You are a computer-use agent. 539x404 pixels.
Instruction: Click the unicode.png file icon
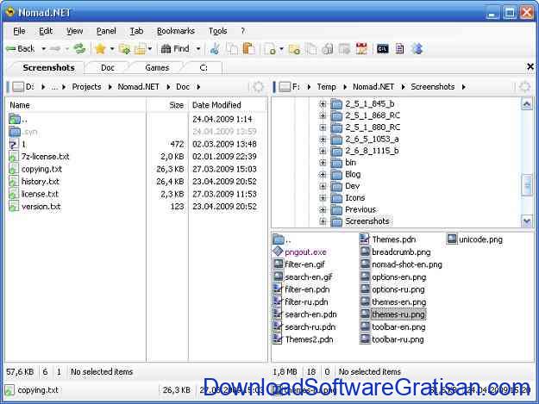click(452, 239)
